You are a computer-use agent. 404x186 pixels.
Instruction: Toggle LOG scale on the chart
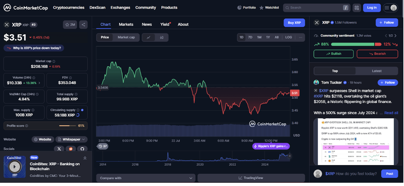pos(288,37)
